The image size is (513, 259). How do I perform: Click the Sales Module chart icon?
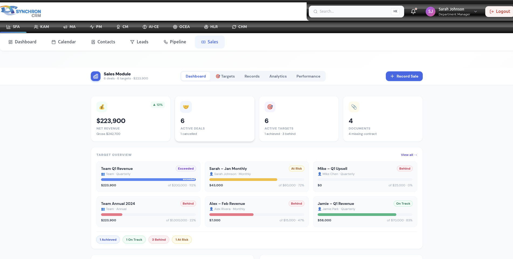click(x=96, y=76)
